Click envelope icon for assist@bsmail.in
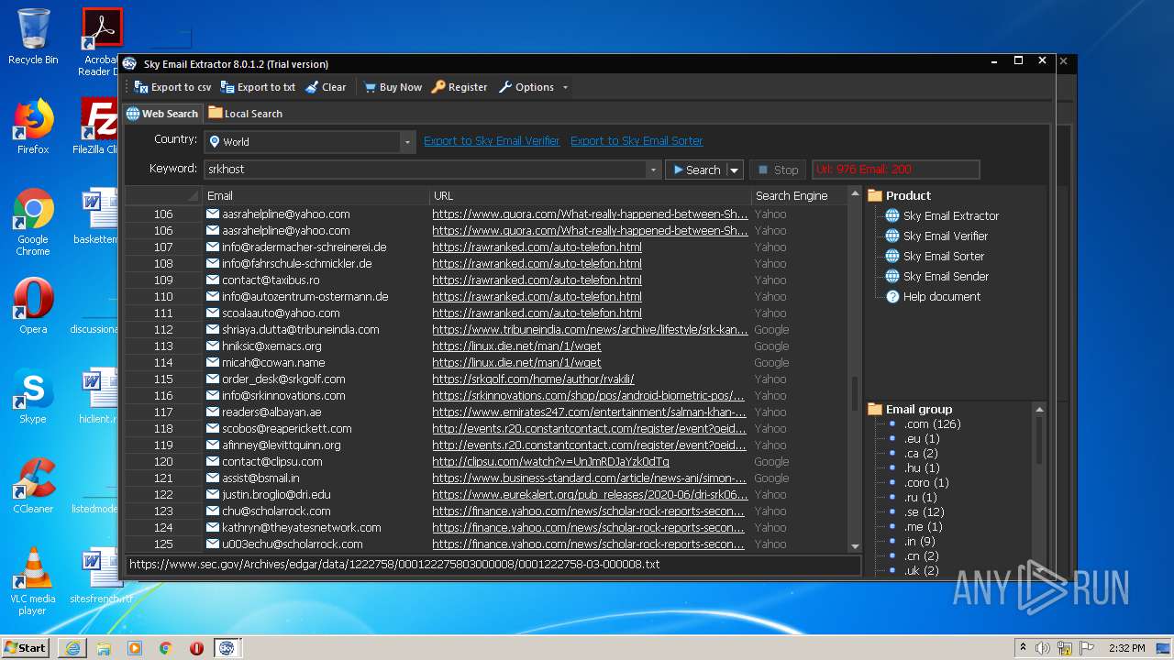Image resolution: width=1174 pixels, height=660 pixels. [213, 478]
